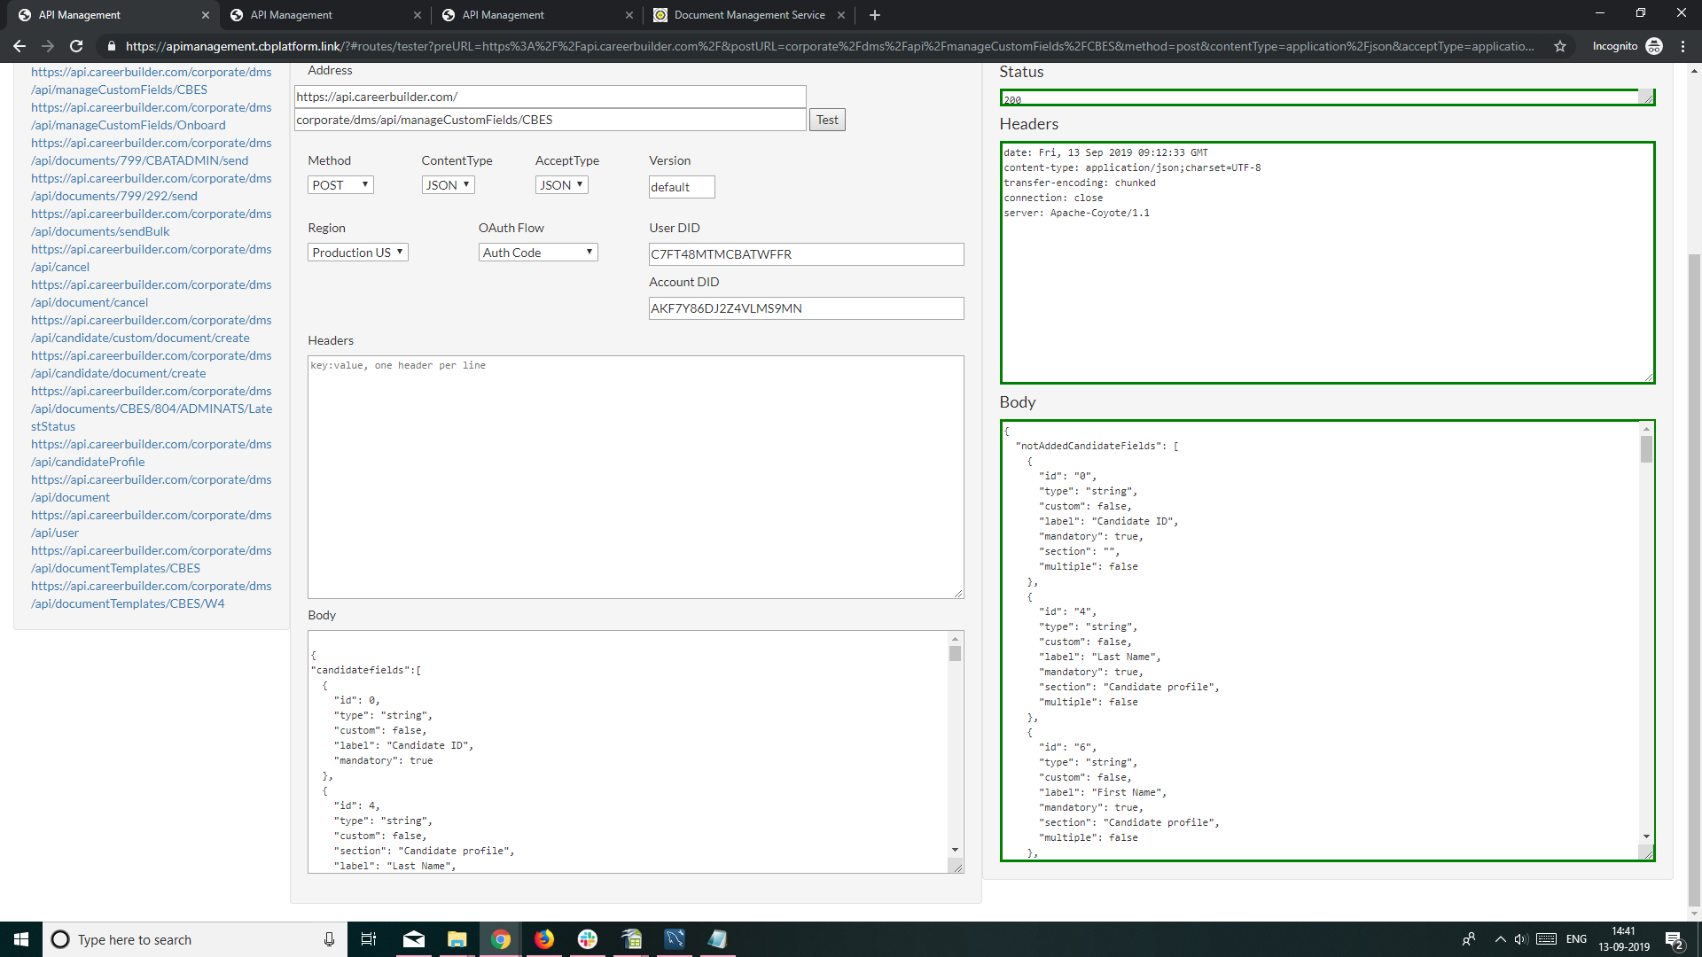Select the first API Management tab
This screenshot has width=1702, height=957.
pyautogui.click(x=111, y=15)
